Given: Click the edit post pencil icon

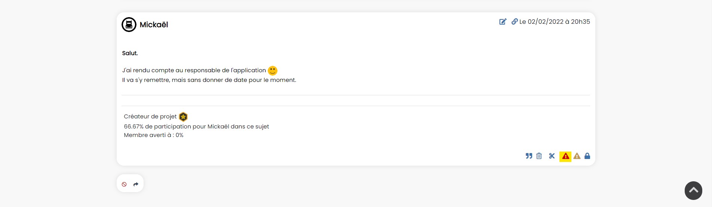Looking at the screenshot, I should 503,22.
